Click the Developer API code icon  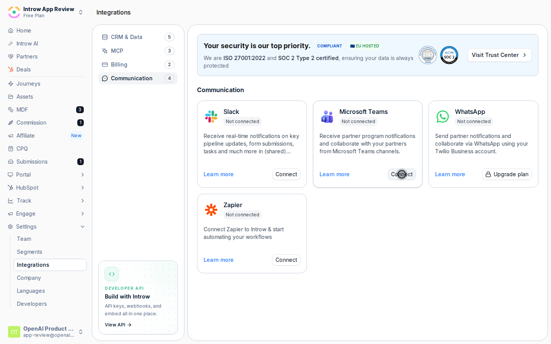click(x=112, y=274)
